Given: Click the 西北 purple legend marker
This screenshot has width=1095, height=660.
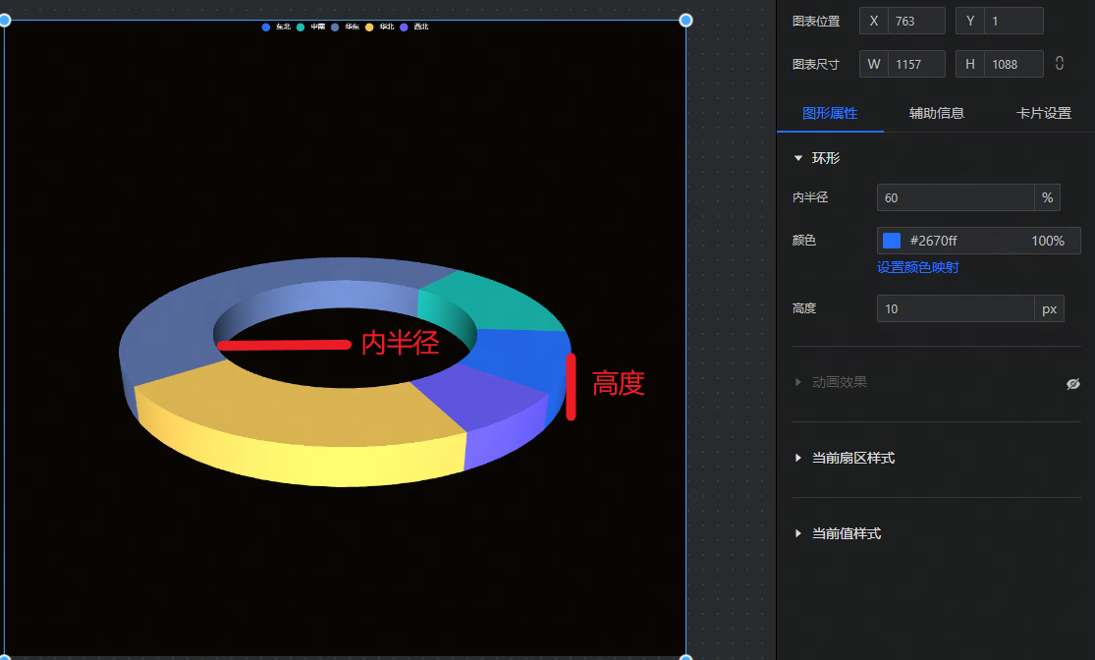Looking at the screenshot, I should point(404,27).
